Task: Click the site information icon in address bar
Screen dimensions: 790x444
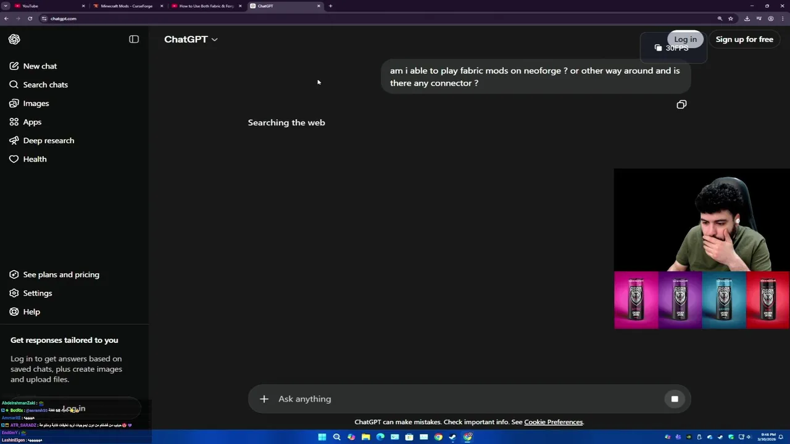Action: (44, 18)
